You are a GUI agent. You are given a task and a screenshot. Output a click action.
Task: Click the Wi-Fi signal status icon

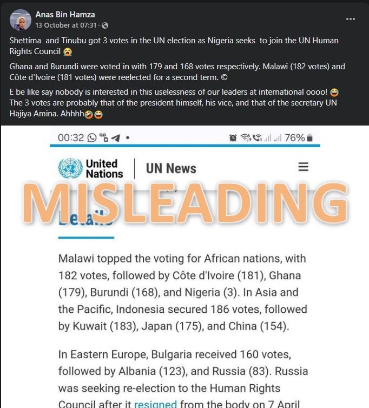[x=246, y=137]
